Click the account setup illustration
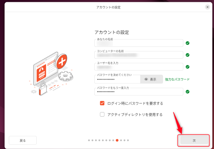 pyautogui.click(x=51, y=74)
